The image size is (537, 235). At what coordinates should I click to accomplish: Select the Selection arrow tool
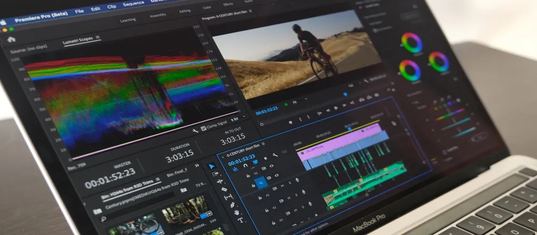[x=212, y=166]
